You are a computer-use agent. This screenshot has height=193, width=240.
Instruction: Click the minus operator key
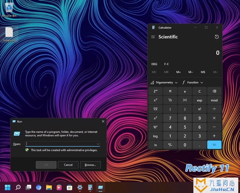(214, 127)
